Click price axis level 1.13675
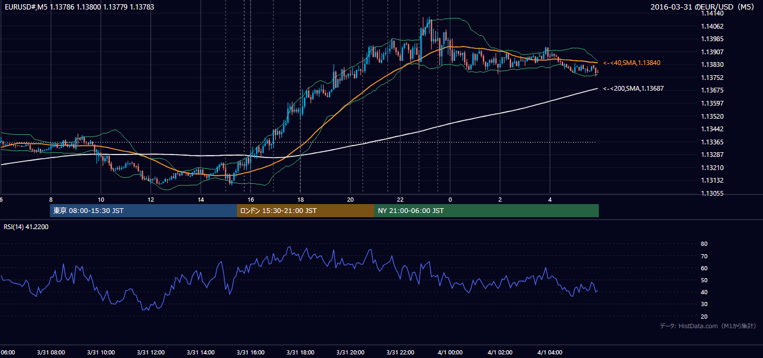The image size is (763, 358). tap(712, 90)
